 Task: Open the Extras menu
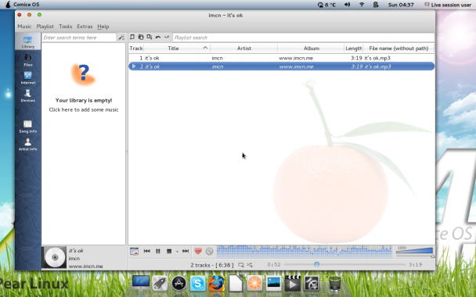click(85, 27)
